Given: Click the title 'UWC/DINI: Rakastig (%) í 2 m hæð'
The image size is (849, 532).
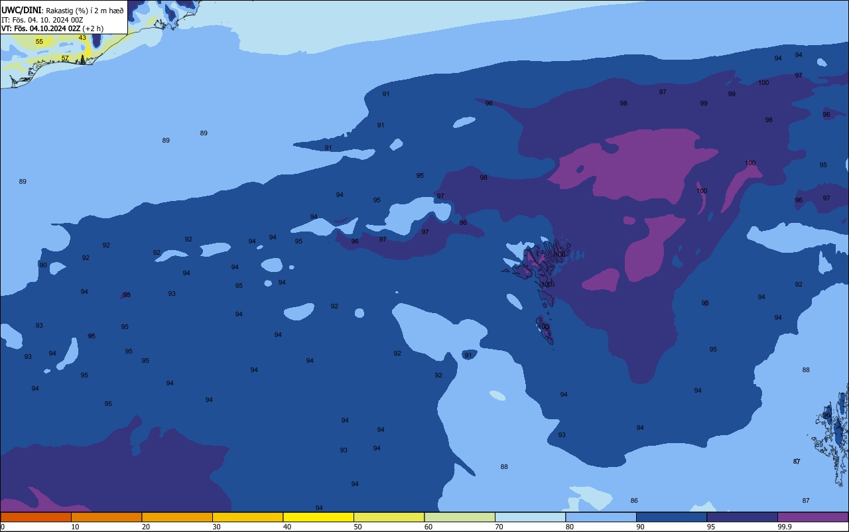Looking at the screenshot, I should pos(62,11).
